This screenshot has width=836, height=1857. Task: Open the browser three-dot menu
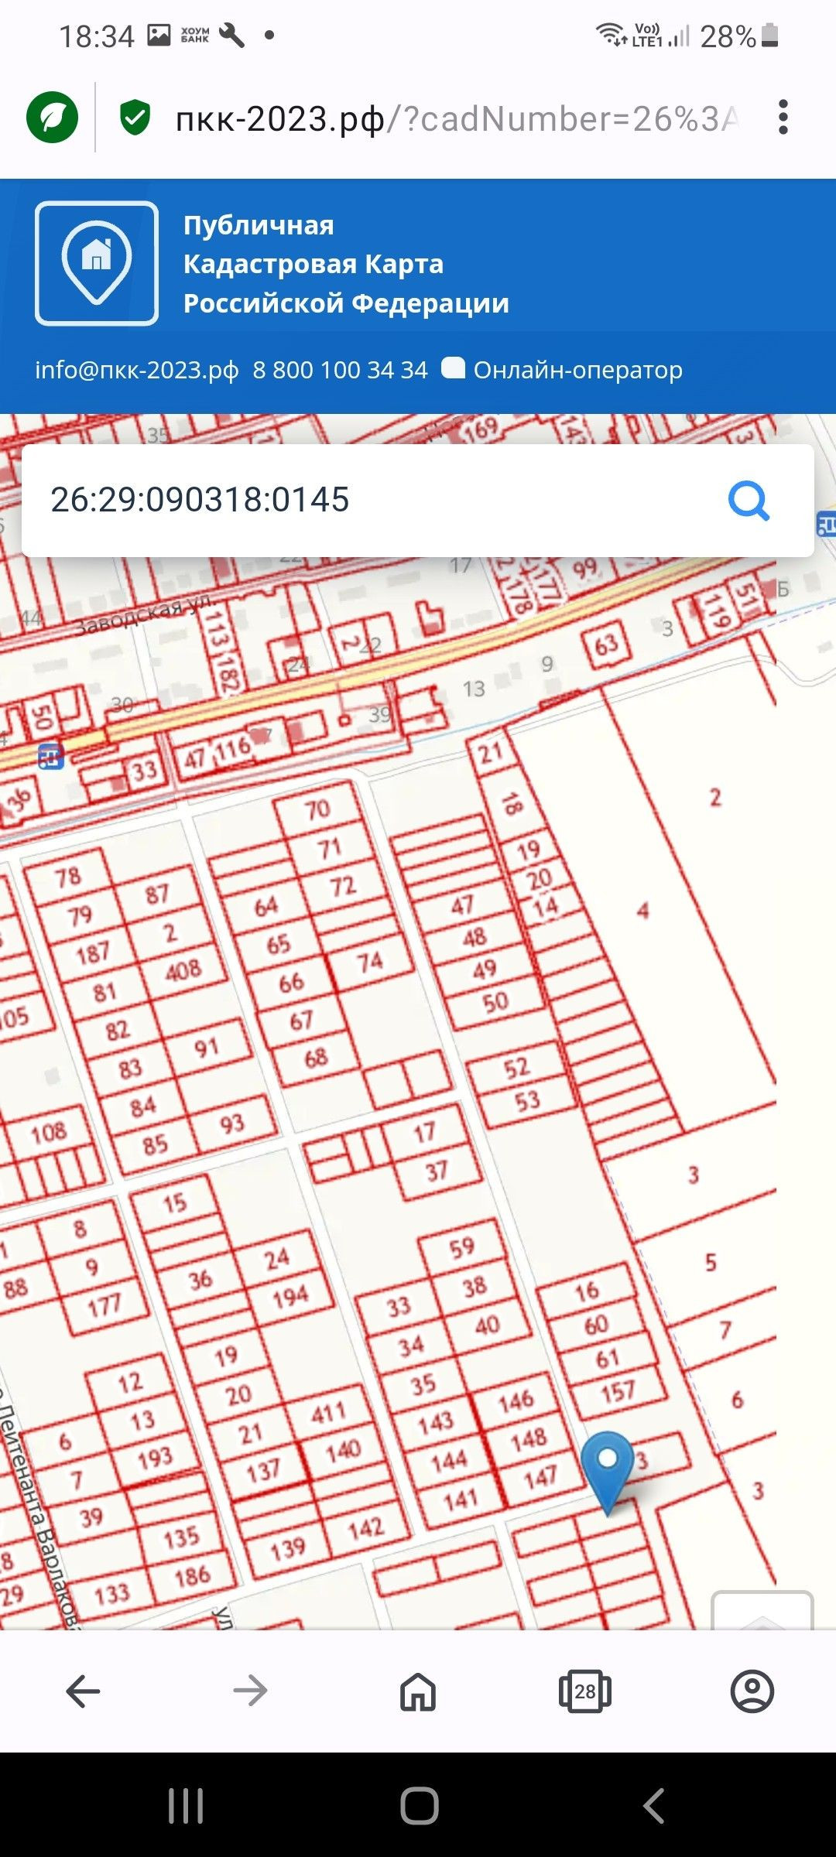coord(783,118)
